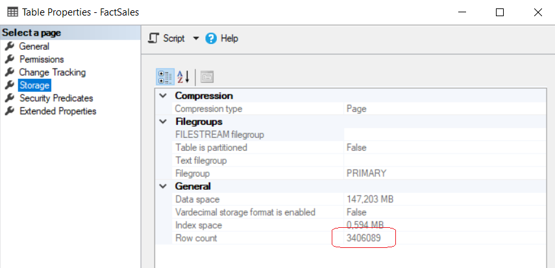This screenshot has height=268, width=555.
Task: Click the Categorized view icon
Action: click(165, 77)
